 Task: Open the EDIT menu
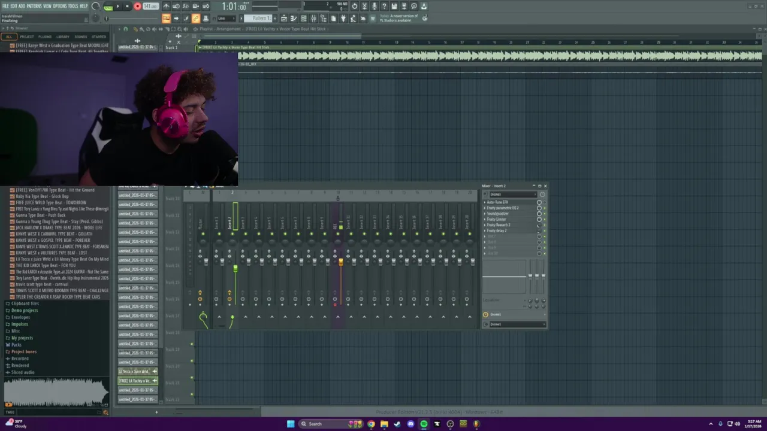(14, 6)
